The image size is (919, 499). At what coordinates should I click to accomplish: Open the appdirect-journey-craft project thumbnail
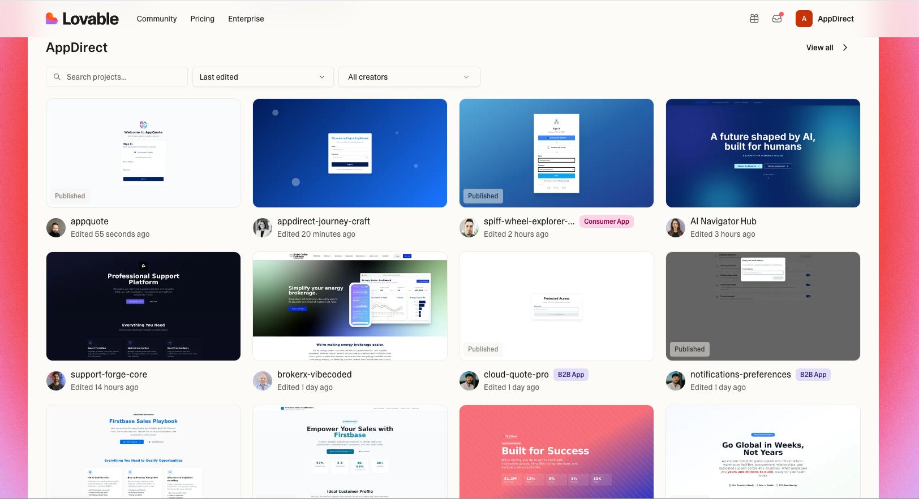point(350,153)
